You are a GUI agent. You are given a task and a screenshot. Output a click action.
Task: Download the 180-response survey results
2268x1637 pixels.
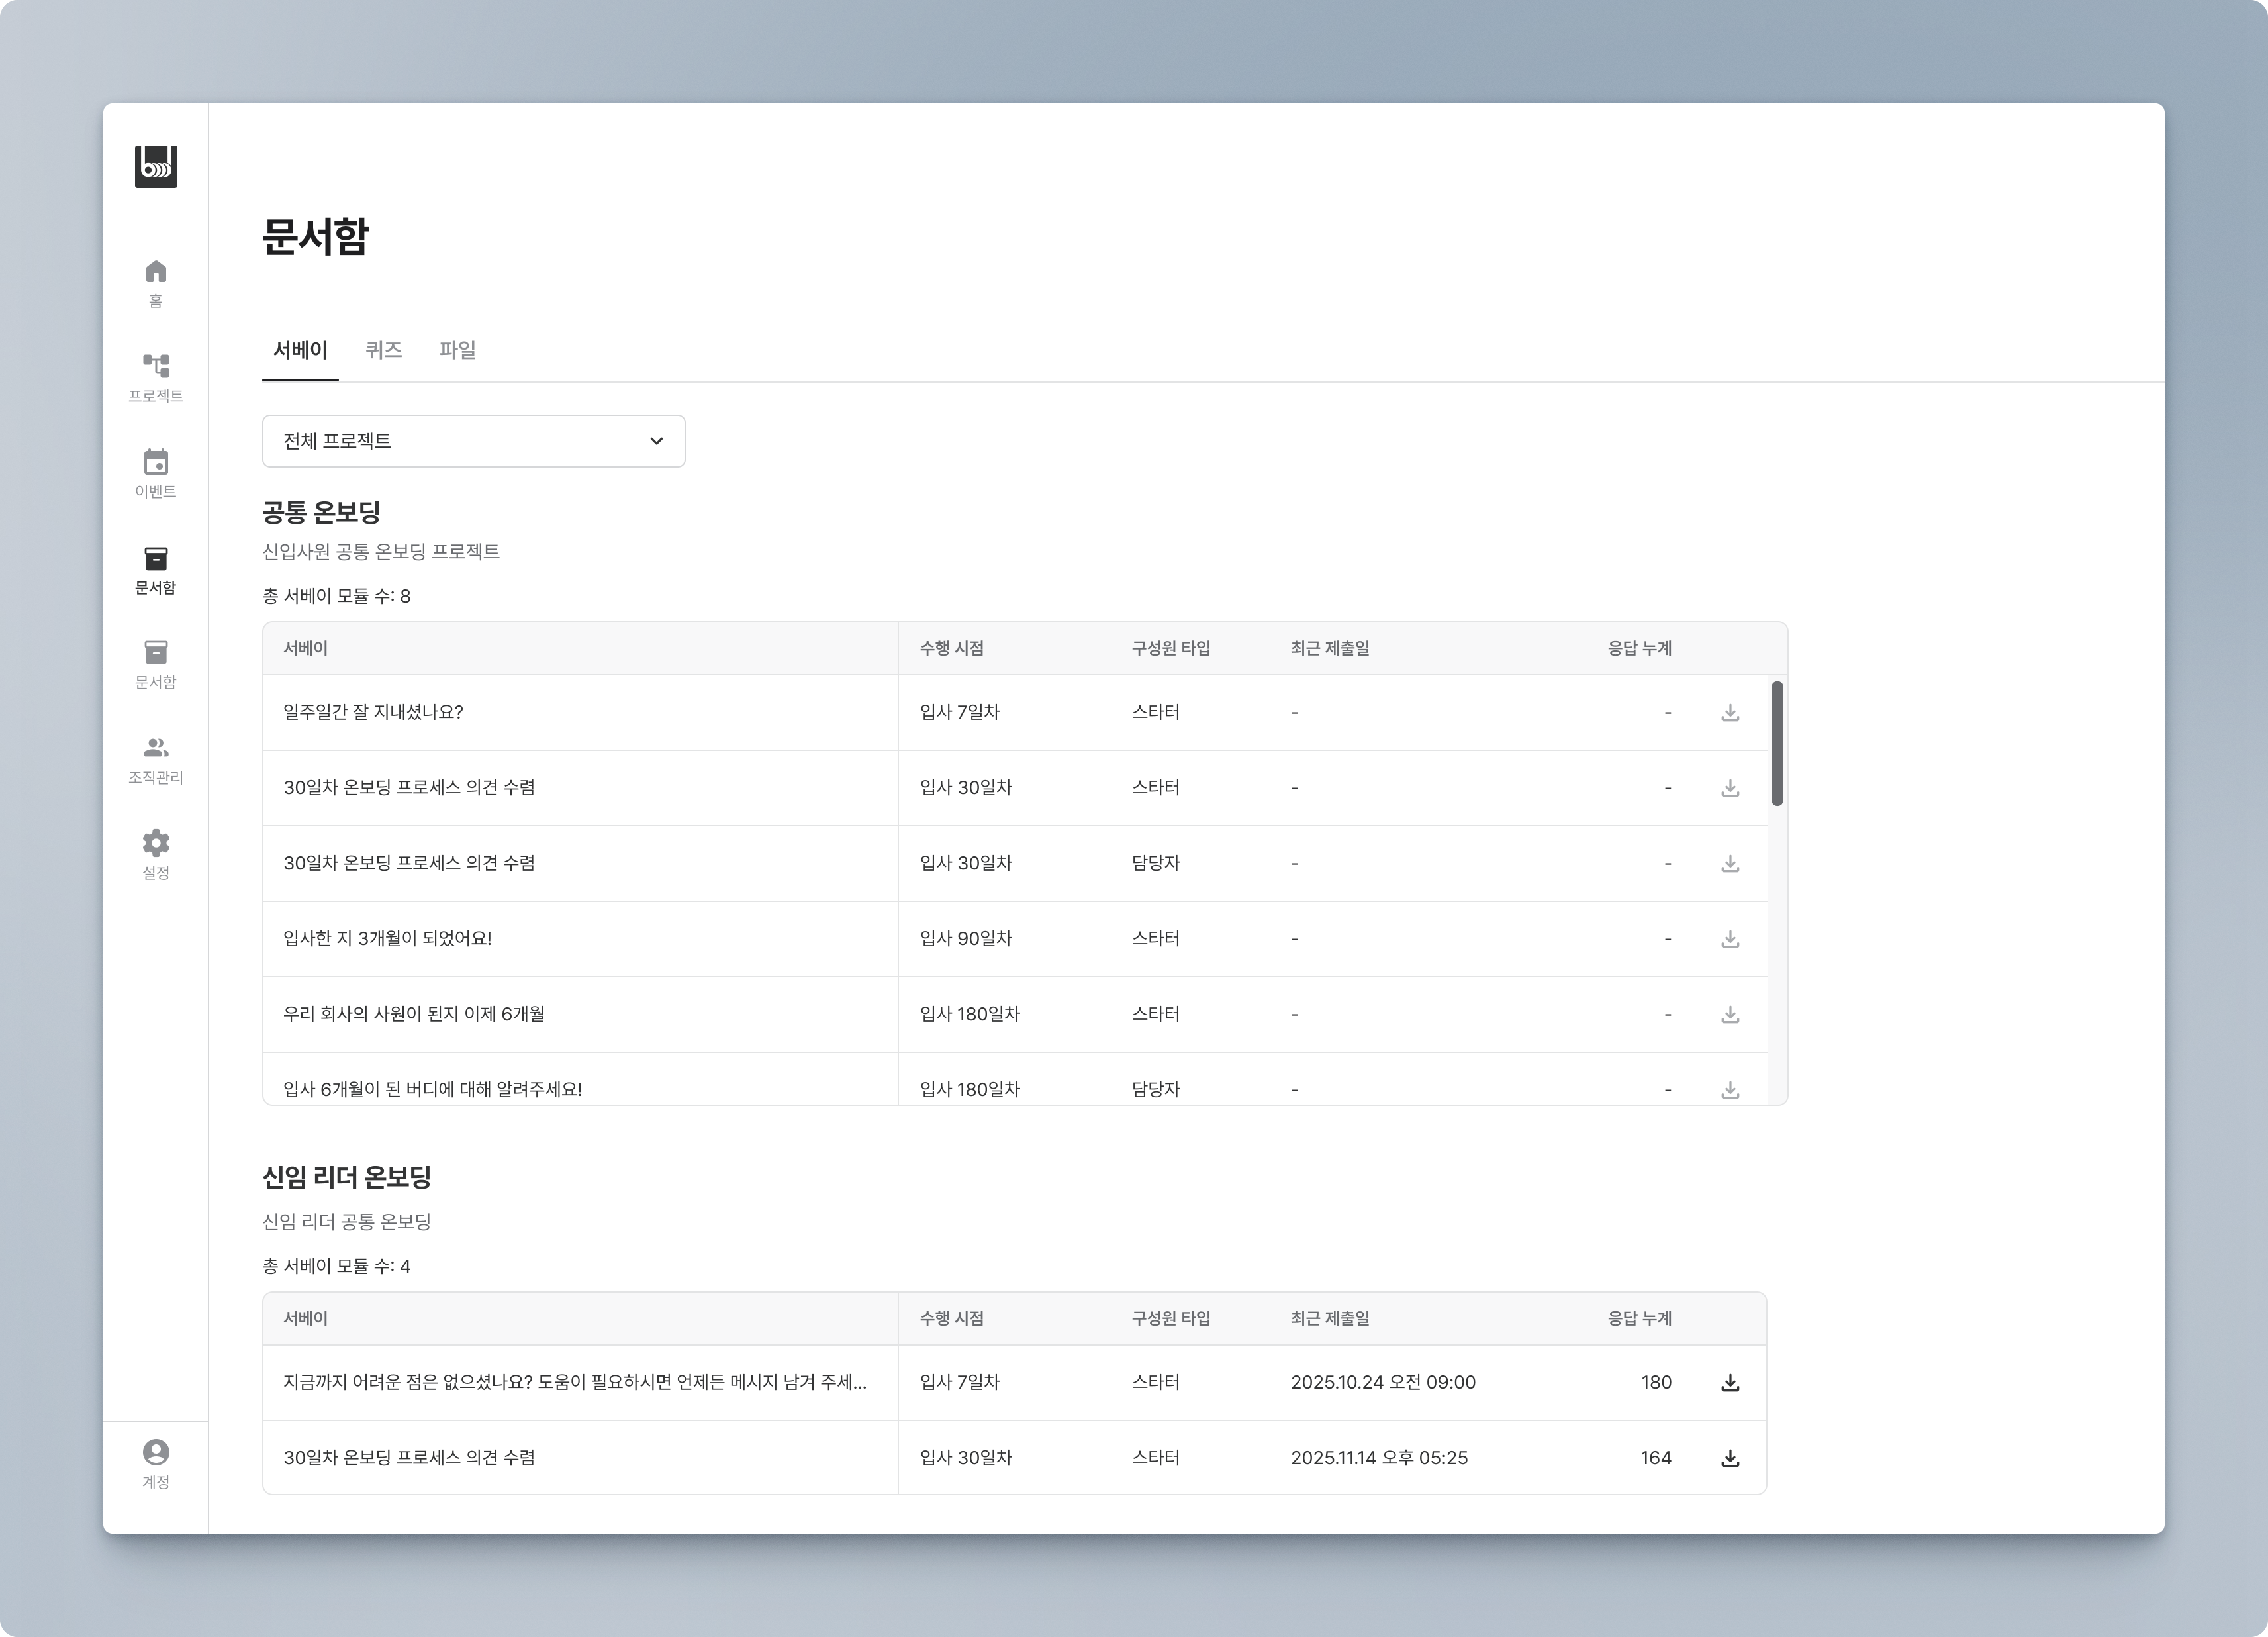point(1730,1383)
